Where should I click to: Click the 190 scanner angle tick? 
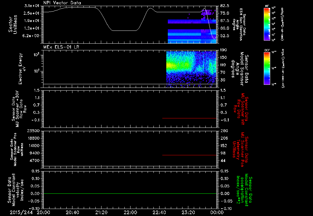point(224,50)
